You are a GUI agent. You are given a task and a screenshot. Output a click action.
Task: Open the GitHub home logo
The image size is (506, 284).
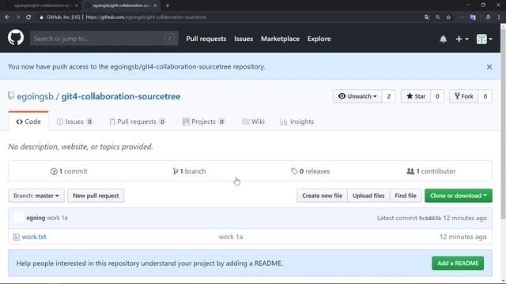[x=16, y=38]
